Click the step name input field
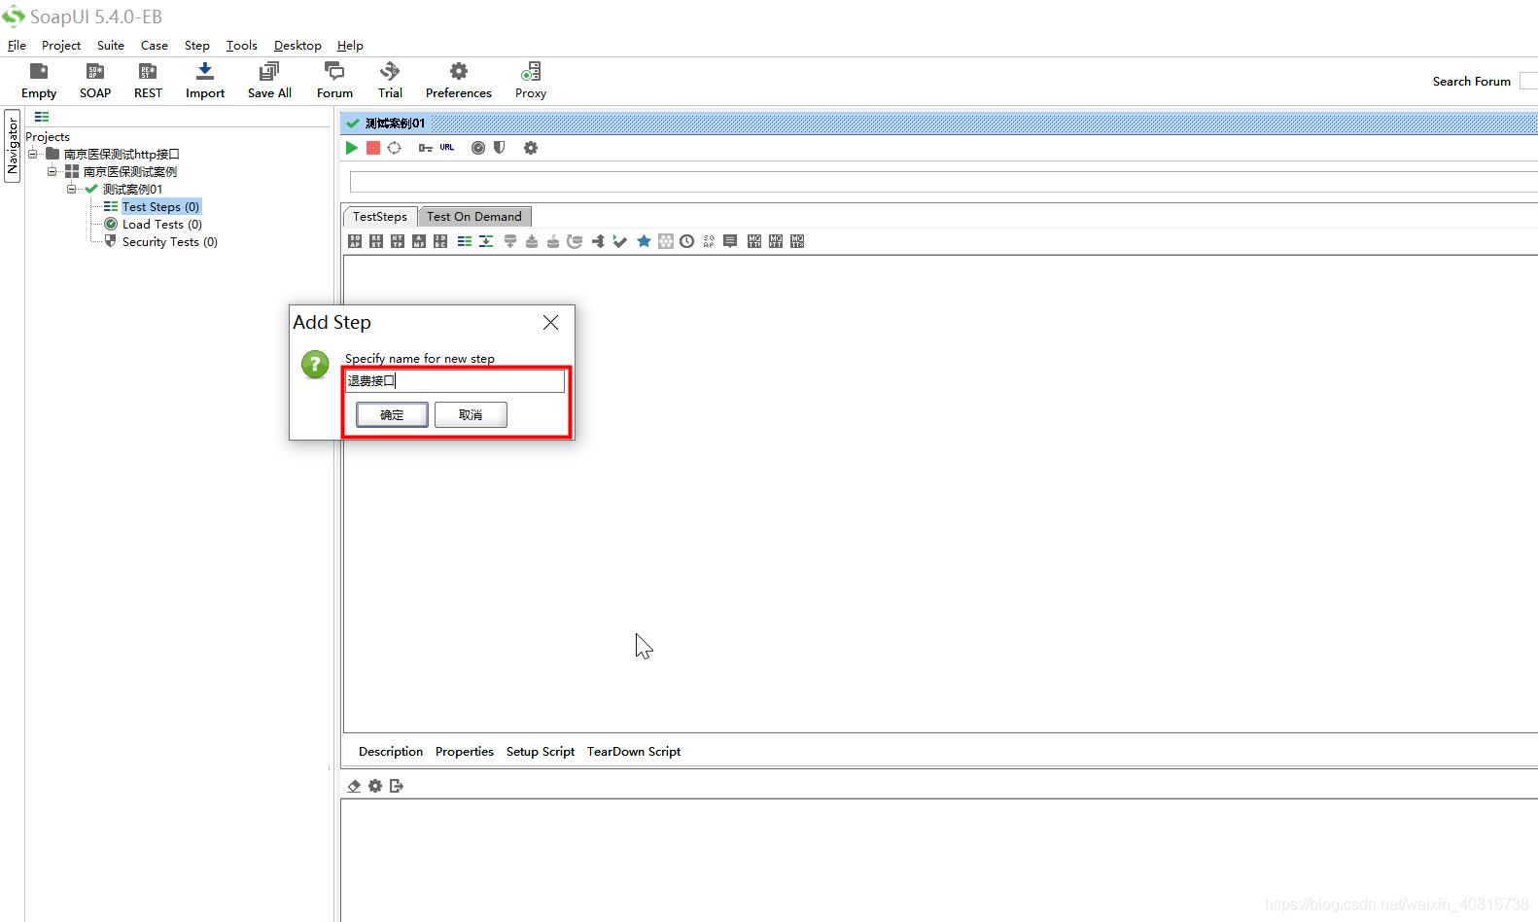 tap(455, 380)
